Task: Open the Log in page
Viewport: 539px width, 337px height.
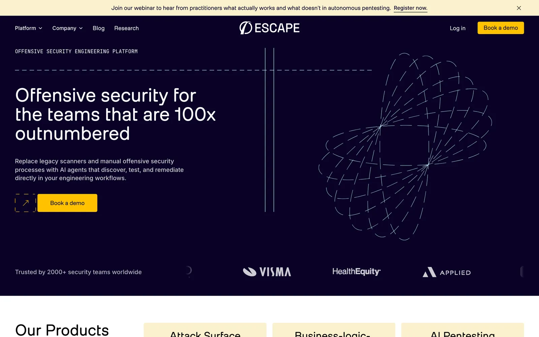Action: pyautogui.click(x=457, y=28)
